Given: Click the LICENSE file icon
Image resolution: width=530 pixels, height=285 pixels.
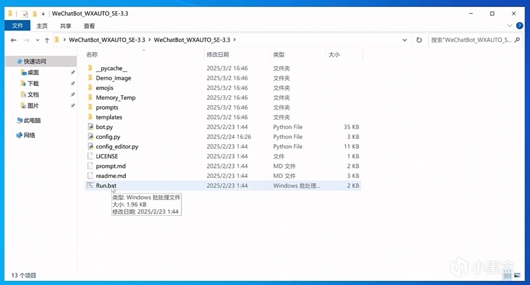Looking at the screenshot, I should (91, 156).
